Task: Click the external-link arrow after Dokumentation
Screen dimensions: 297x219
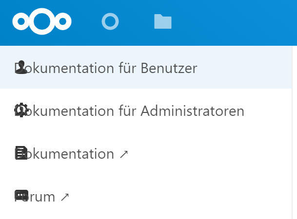Action: (x=124, y=154)
